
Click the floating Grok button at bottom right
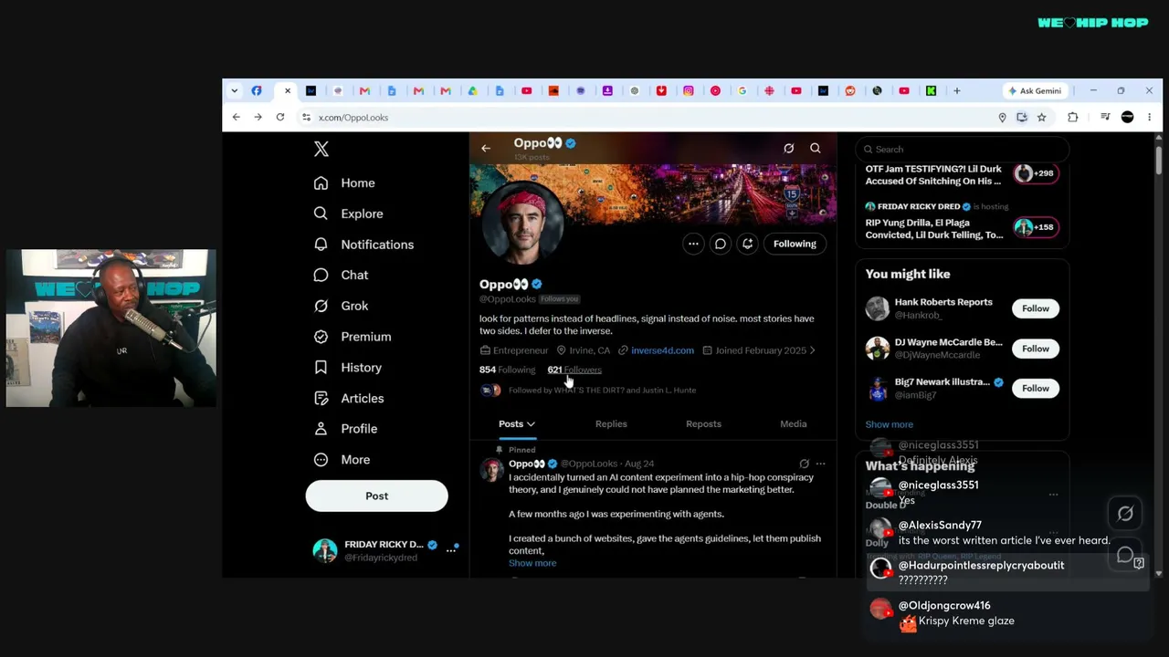[x=1125, y=514]
